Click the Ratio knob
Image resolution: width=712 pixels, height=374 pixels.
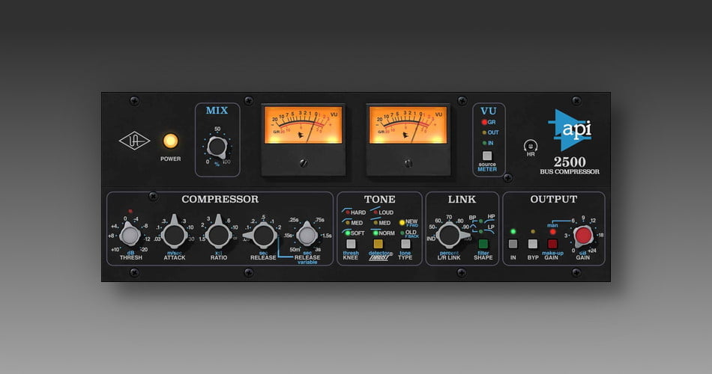(x=218, y=236)
